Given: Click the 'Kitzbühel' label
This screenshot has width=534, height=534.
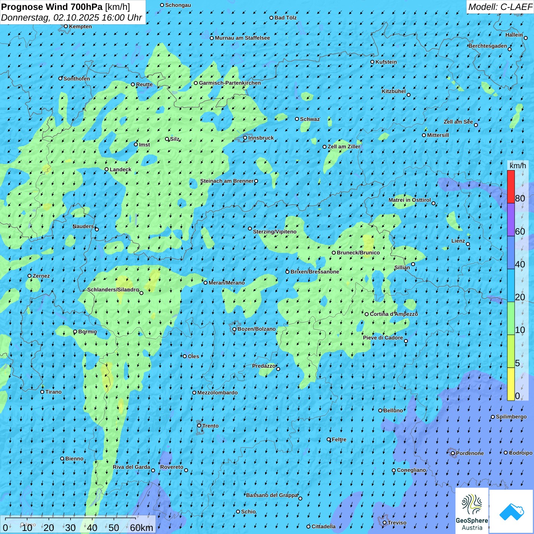Looking at the screenshot, I should [x=394, y=91].
